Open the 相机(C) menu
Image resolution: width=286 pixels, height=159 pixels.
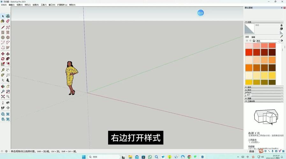click(27, 5)
